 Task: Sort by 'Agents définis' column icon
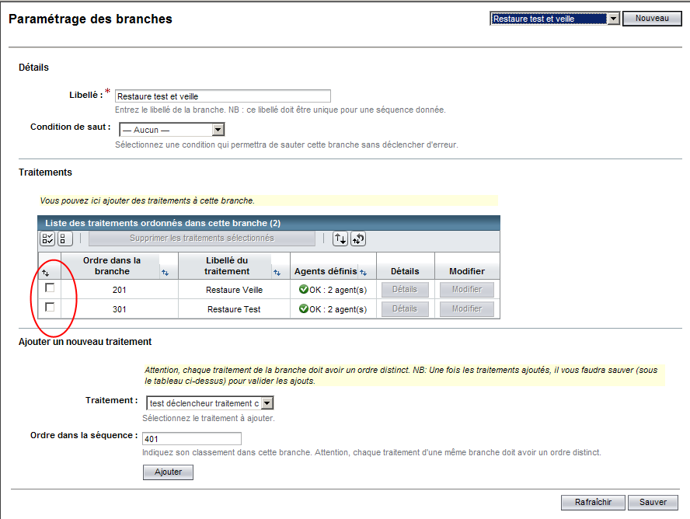pos(363,272)
